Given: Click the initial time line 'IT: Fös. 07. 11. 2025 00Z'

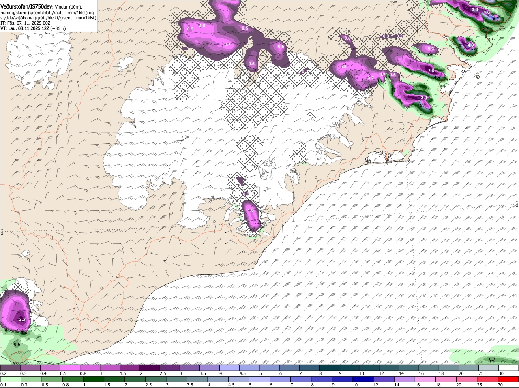Looking at the screenshot, I should pyautogui.click(x=25, y=23).
